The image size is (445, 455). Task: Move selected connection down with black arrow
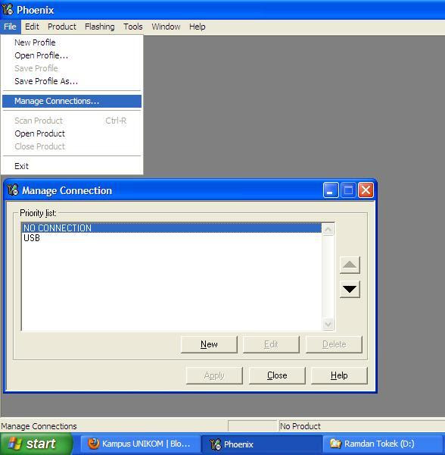(x=350, y=290)
